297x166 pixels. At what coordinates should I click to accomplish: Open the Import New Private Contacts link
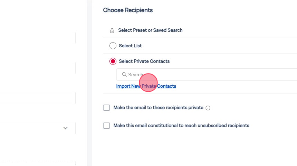tap(146, 86)
